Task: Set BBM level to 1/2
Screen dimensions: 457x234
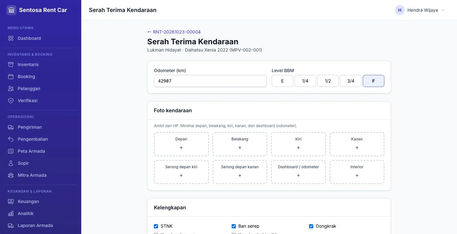Action: coord(328,81)
